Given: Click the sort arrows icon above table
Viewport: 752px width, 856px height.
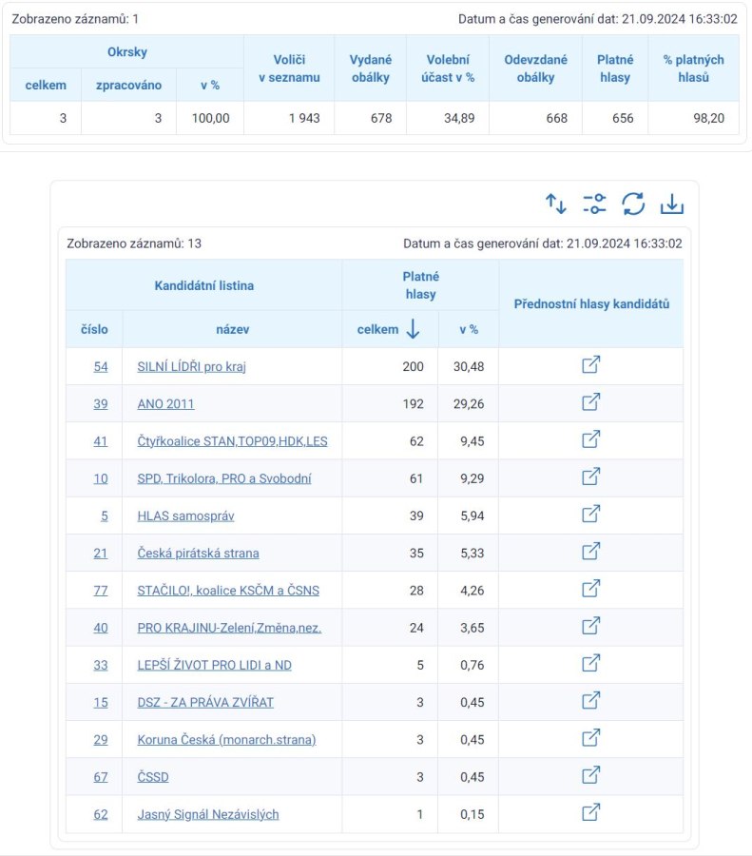Looking at the screenshot, I should [556, 204].
